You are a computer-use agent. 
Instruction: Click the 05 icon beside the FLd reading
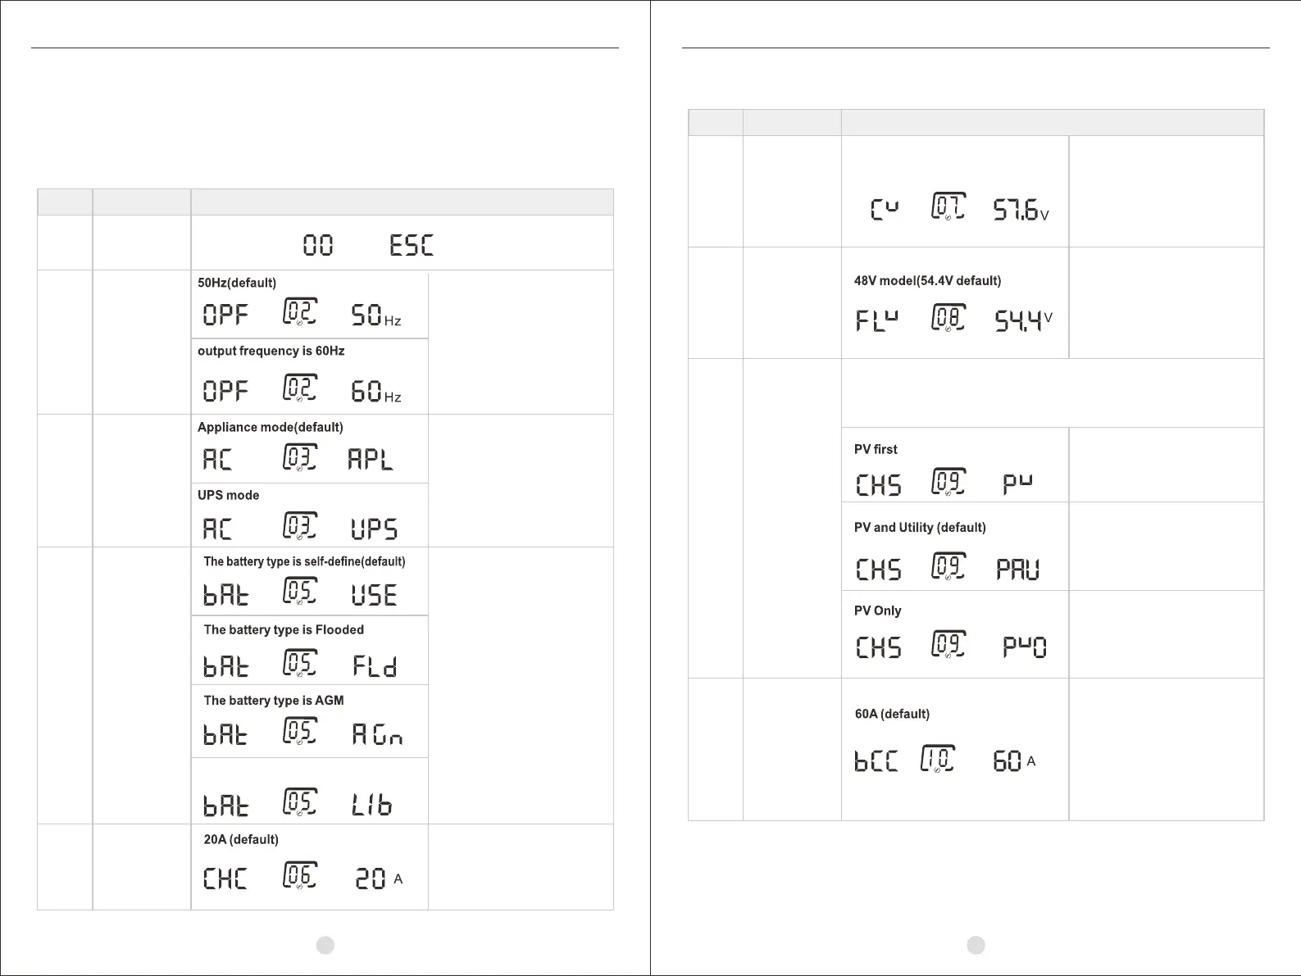(x=300, y=663)
